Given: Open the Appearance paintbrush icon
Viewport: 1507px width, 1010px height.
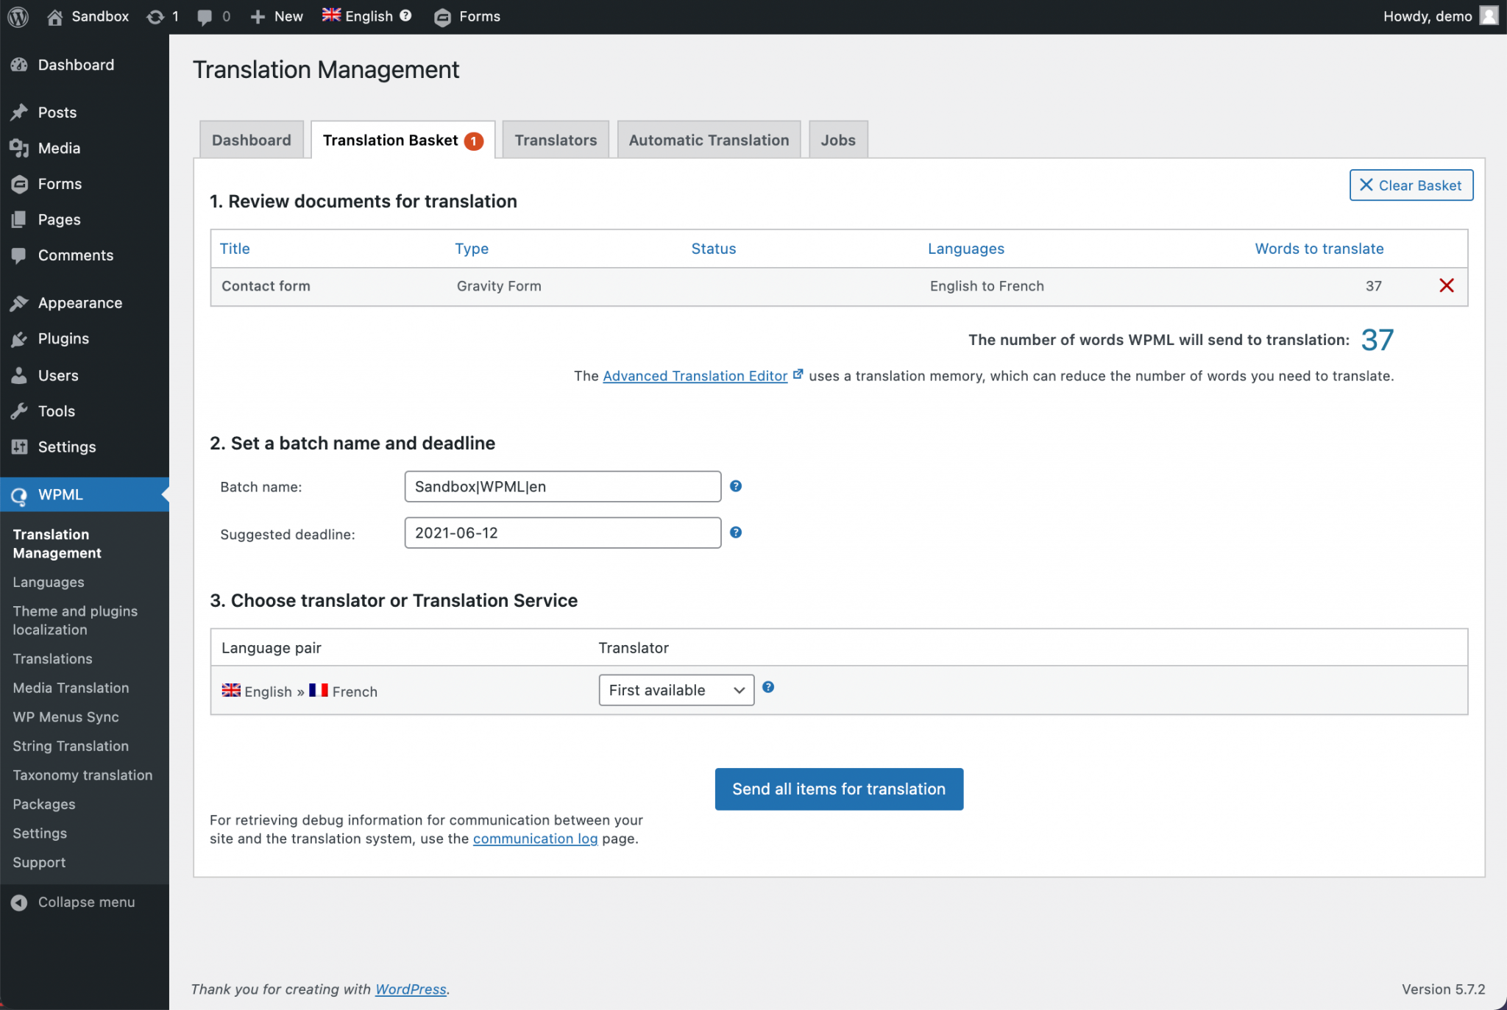Looking at the screenshot, I should pyautogui.click(x=20, y=302).
